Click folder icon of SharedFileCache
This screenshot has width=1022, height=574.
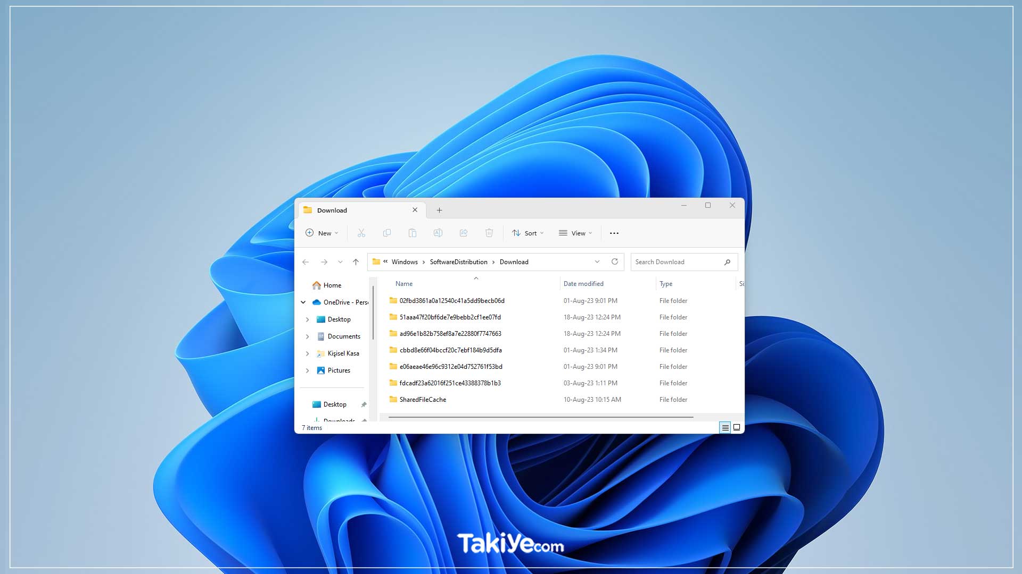click(x=393, y=399)
